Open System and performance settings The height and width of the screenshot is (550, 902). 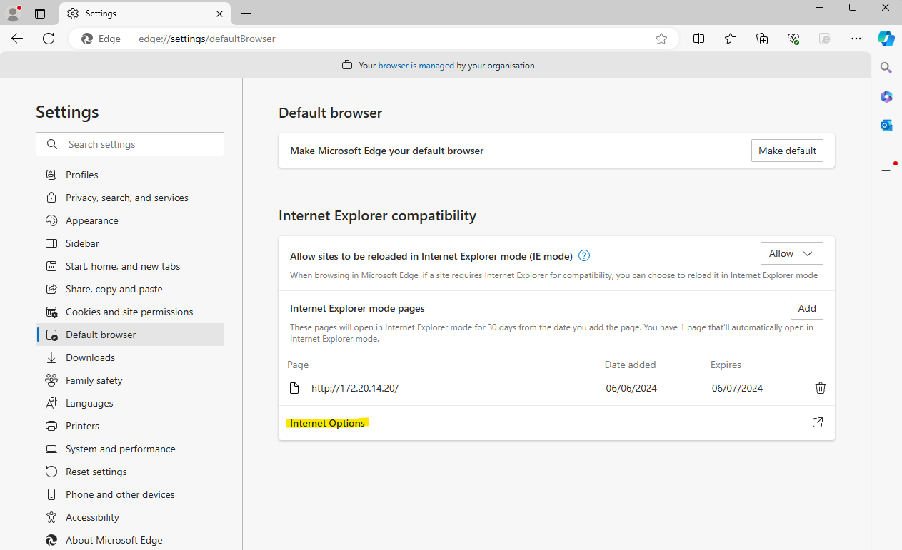130,449
